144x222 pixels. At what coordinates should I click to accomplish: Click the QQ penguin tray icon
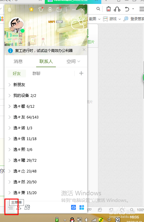[x=72, y=220]
